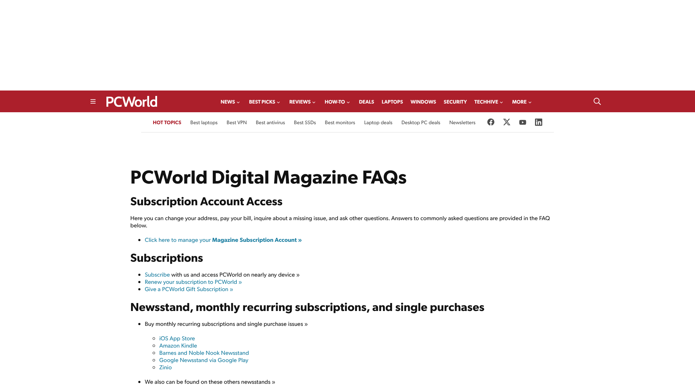
Task: Click the PCWorld logo
Action: (x=132, y=101)
